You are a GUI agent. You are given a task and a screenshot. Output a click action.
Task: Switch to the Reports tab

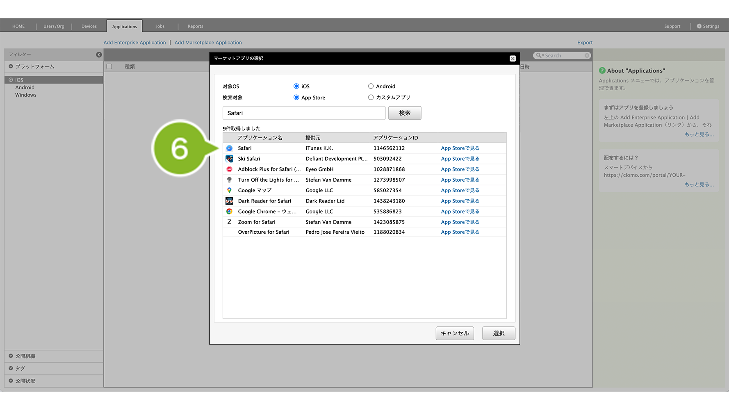(195, 26)
